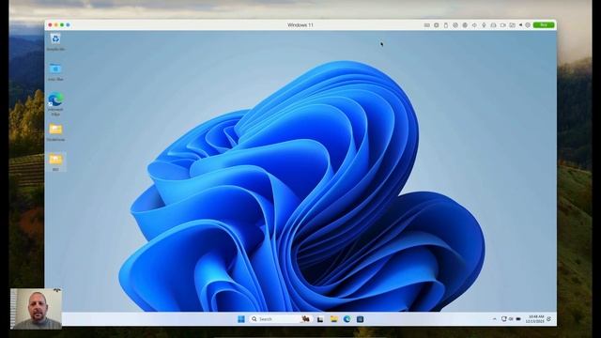Open the Recycle Bin desktop icon

[55, 41]
